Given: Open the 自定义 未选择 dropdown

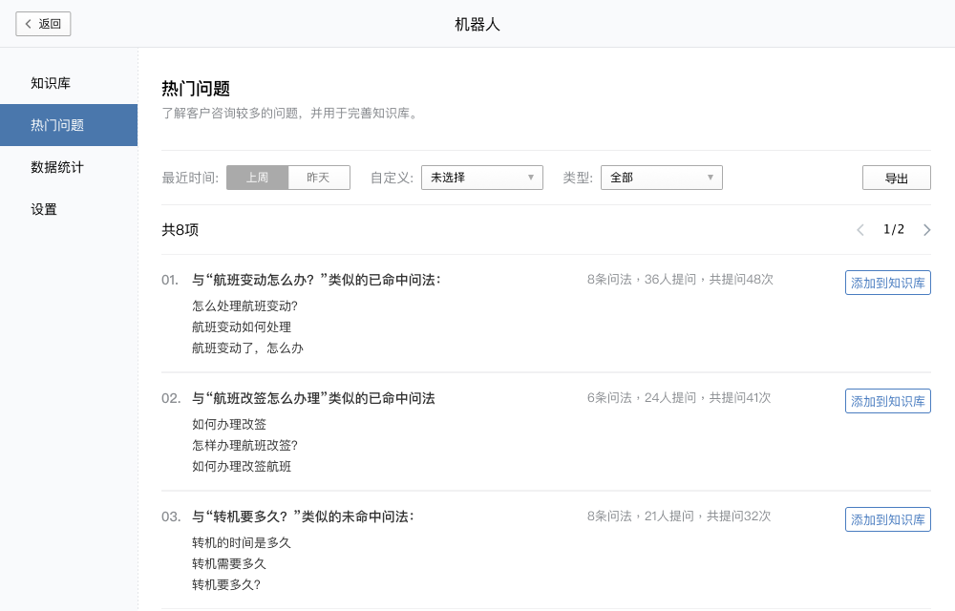Looking at the screenshot, I should pos(481,178).
